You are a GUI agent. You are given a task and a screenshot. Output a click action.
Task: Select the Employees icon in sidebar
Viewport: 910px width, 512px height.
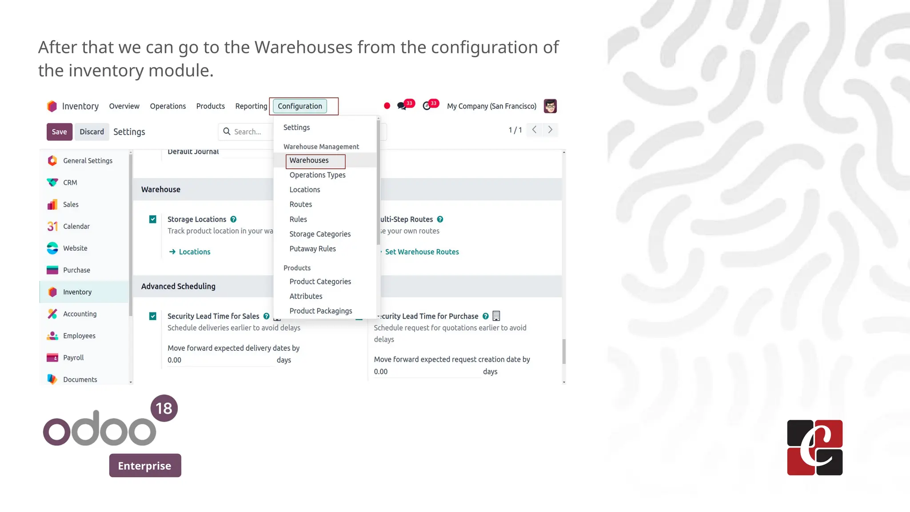(52, 336)
